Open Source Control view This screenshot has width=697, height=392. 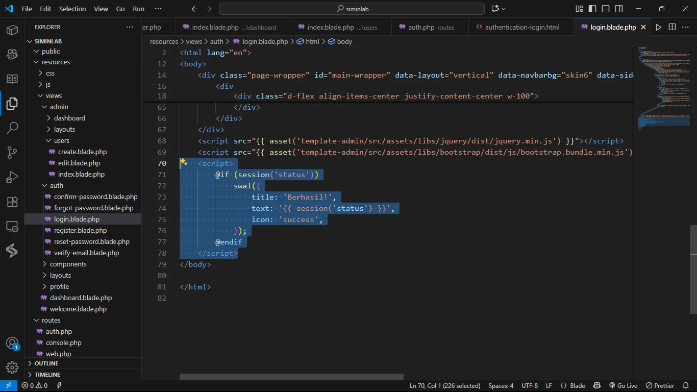12,153
